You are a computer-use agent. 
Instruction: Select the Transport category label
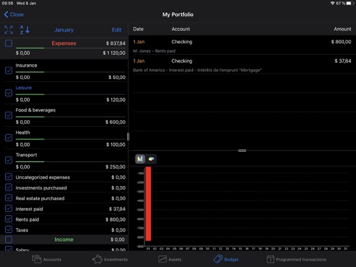coord(27,155)
